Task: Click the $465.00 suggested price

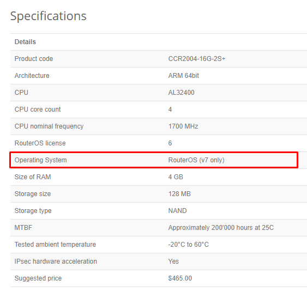Action: pyautogui.click(x=180, y=278)
